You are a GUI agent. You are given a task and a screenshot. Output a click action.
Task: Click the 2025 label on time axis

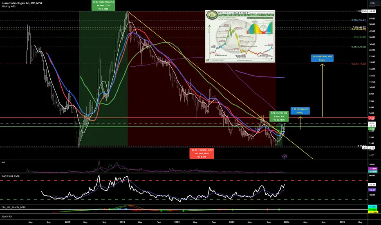click(342, 222)
